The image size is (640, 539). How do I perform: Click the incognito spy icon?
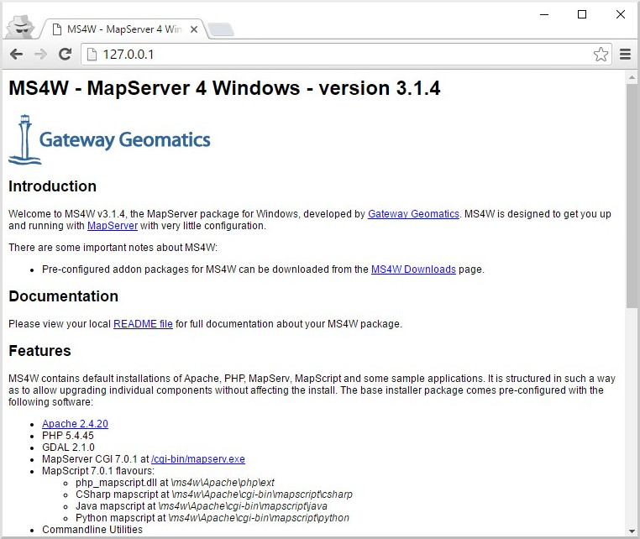(x=21, y=27)
